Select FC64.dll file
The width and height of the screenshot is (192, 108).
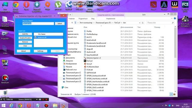(89, 70)
